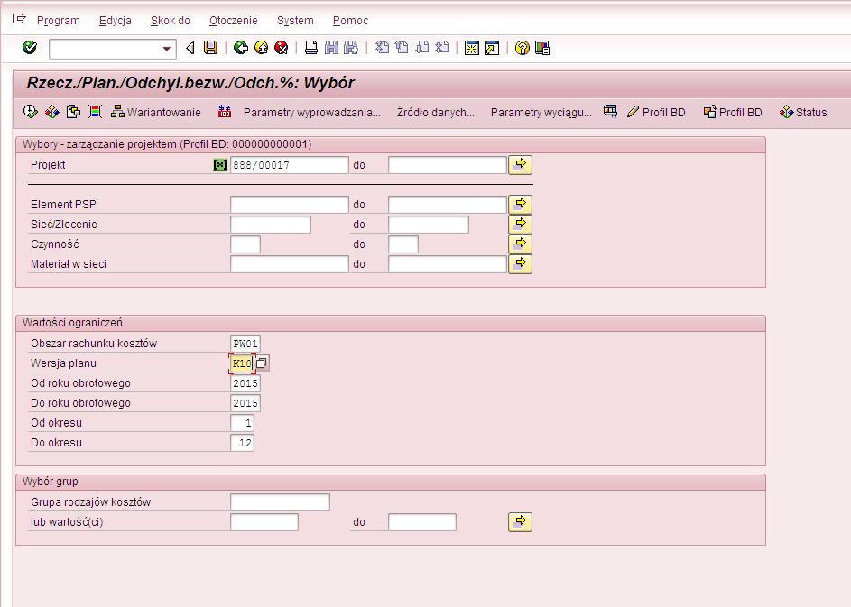Click the selection options diamond icon
Screen dimensions: 851x607
click(x=51, y=112)
